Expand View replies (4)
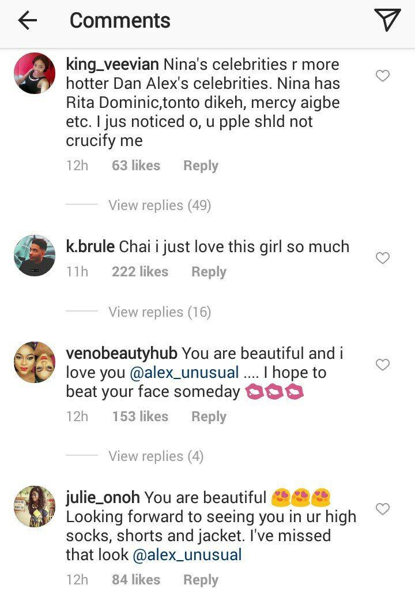 tap(156, 456)
